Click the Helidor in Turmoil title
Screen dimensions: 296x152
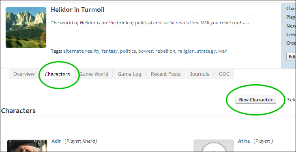click(x=77, y=10)
